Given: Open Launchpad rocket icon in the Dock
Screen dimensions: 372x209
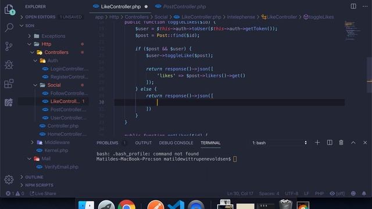Looking at the screenshot, I should tap(106, 205).
